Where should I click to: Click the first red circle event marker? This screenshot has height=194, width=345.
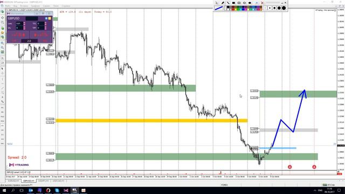[x=290, y=167]
